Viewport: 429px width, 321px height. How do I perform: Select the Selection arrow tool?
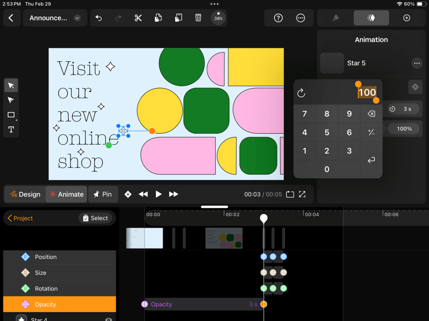pos(11,85)
